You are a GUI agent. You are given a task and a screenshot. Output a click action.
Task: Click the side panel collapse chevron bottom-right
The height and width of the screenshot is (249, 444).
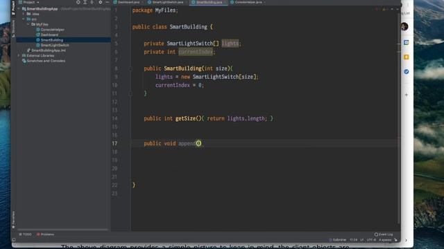click(407, 240)
